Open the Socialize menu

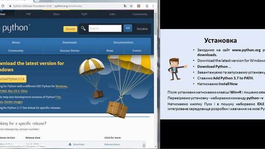pos(142,29)
